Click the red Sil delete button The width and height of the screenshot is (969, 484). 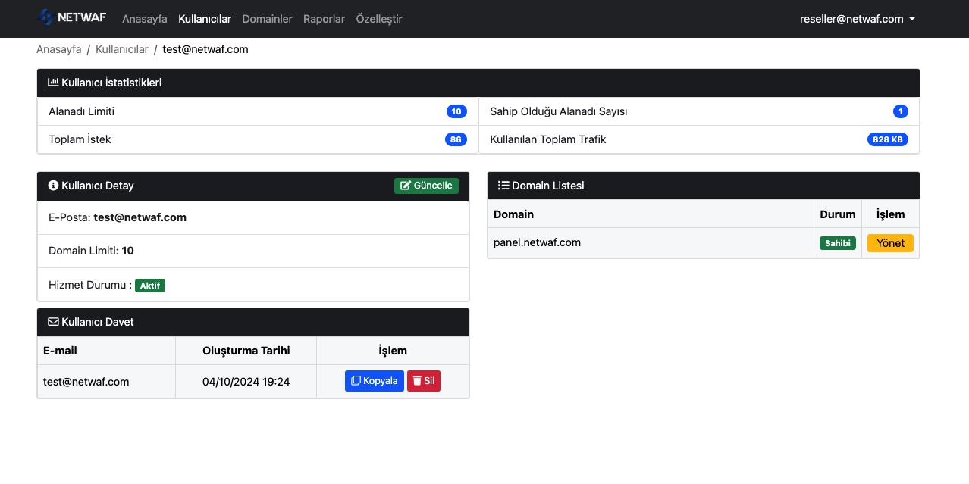point(424,381)
